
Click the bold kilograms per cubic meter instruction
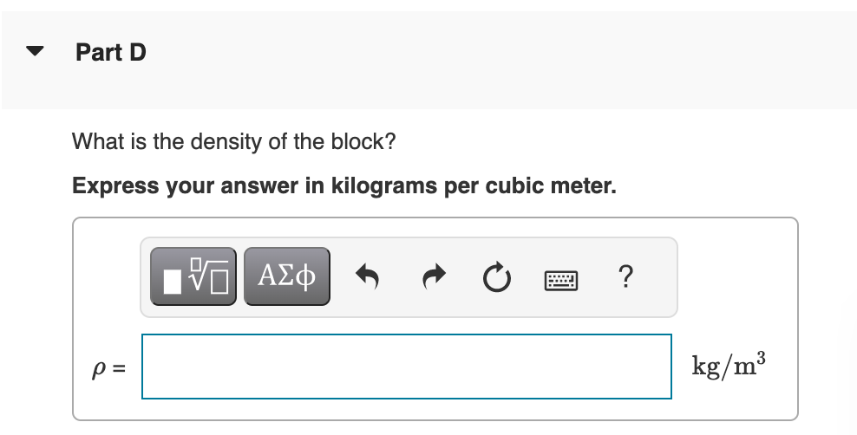344,185
